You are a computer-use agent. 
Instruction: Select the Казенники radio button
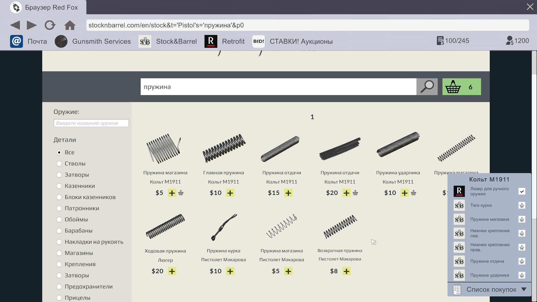pos(59,186)
